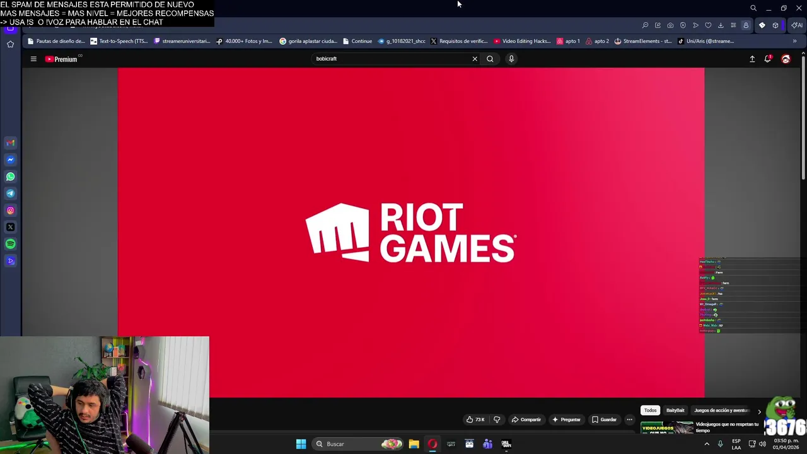The height and width of the screenshot is (454, 807).
Task: Select the BaityBait filter chip
Action: pyautogui.click(x=675, y=410)
